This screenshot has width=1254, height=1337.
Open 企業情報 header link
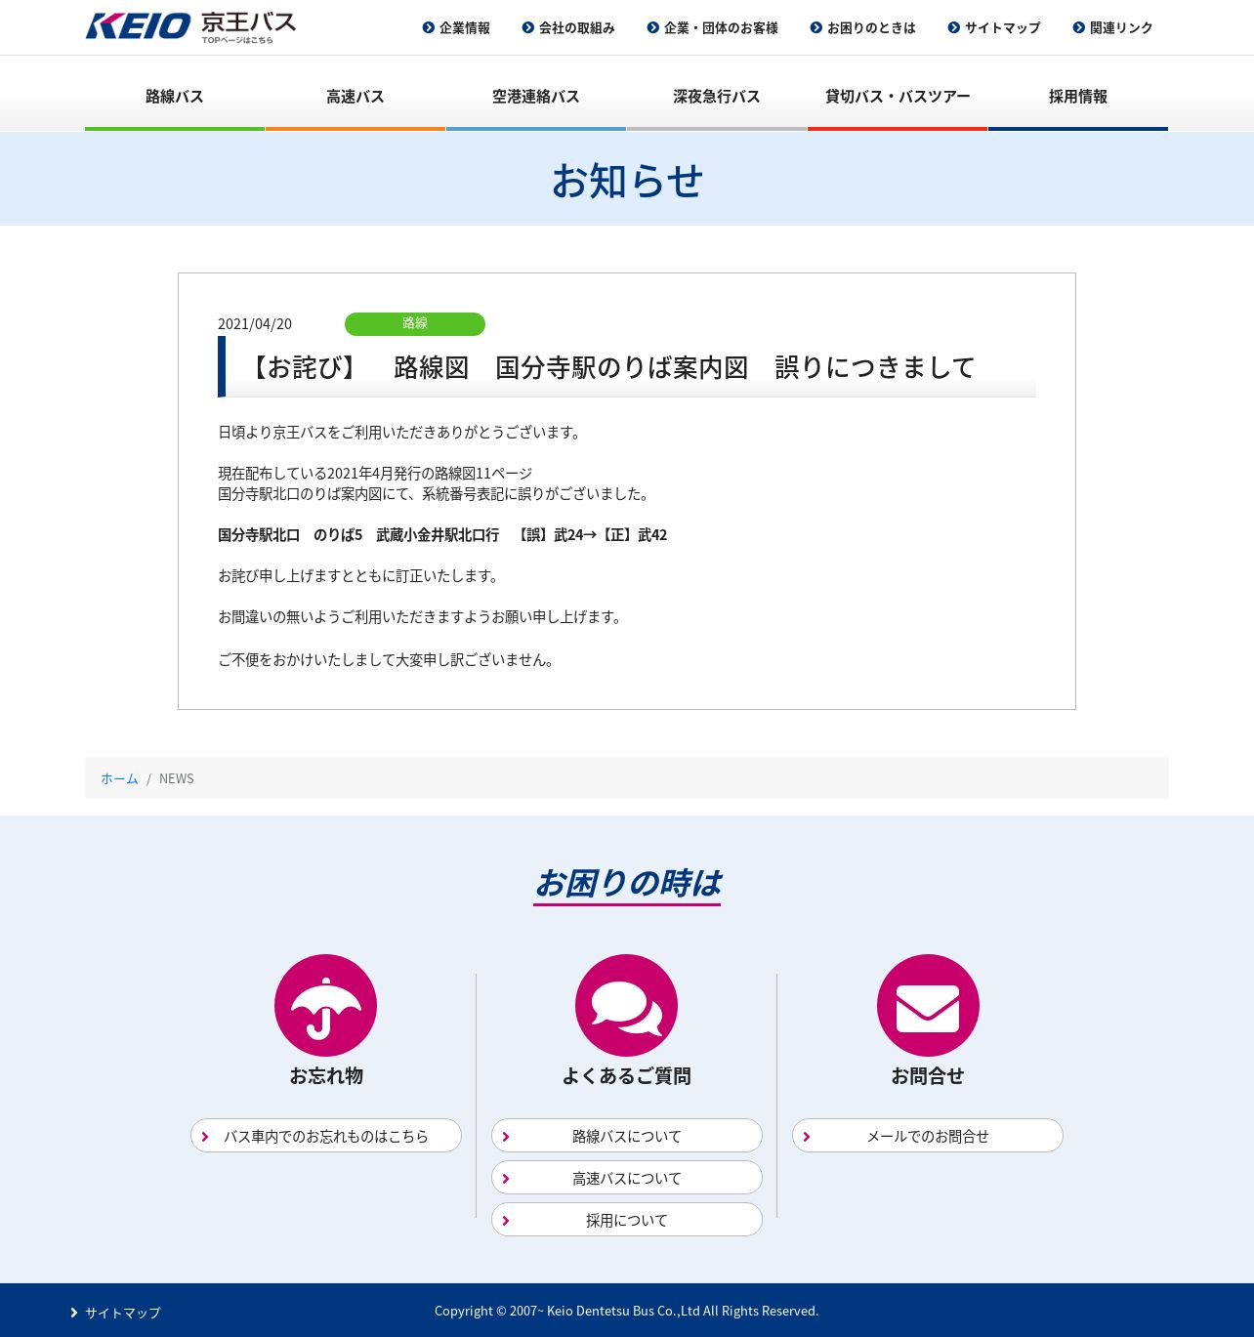465,28
